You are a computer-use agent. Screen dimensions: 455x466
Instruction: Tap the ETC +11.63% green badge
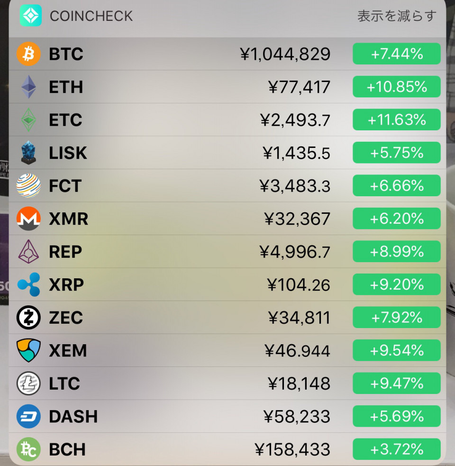[x=396, y=120]
